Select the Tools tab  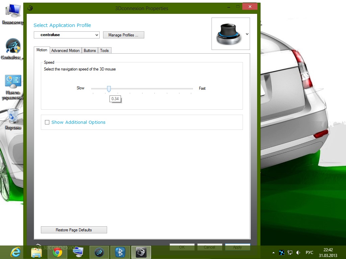pos(104,51)
